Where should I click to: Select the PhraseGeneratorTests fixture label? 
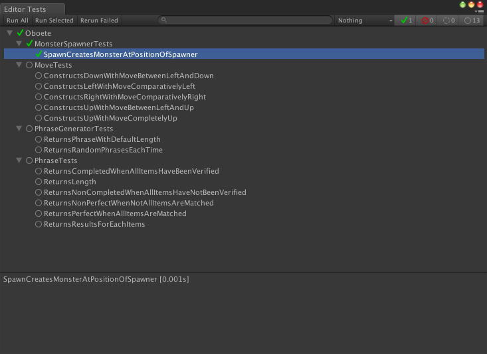[74, 129]
